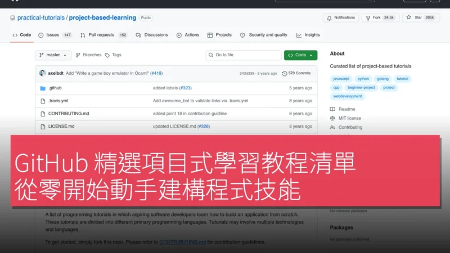
Task: Click the Packages heading
Action: click(341, 228)
